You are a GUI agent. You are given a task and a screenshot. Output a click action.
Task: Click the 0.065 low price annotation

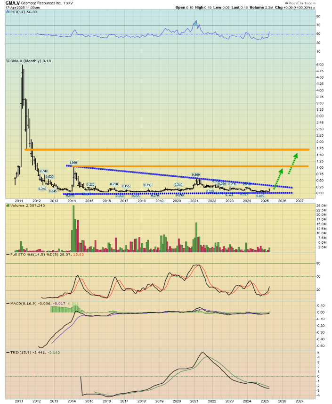(x=260, y=196)
